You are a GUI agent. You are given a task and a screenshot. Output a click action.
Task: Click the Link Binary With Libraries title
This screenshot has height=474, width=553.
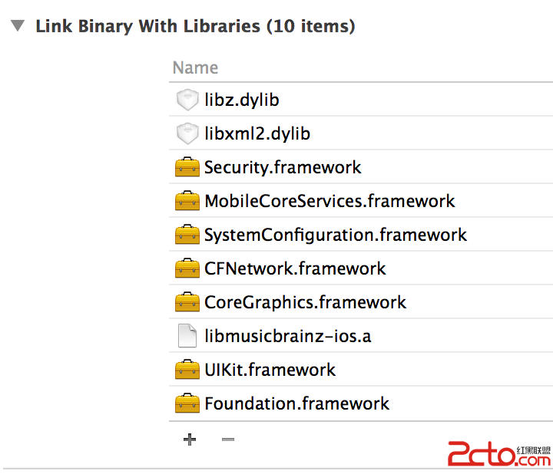click(x=195, y=27)
